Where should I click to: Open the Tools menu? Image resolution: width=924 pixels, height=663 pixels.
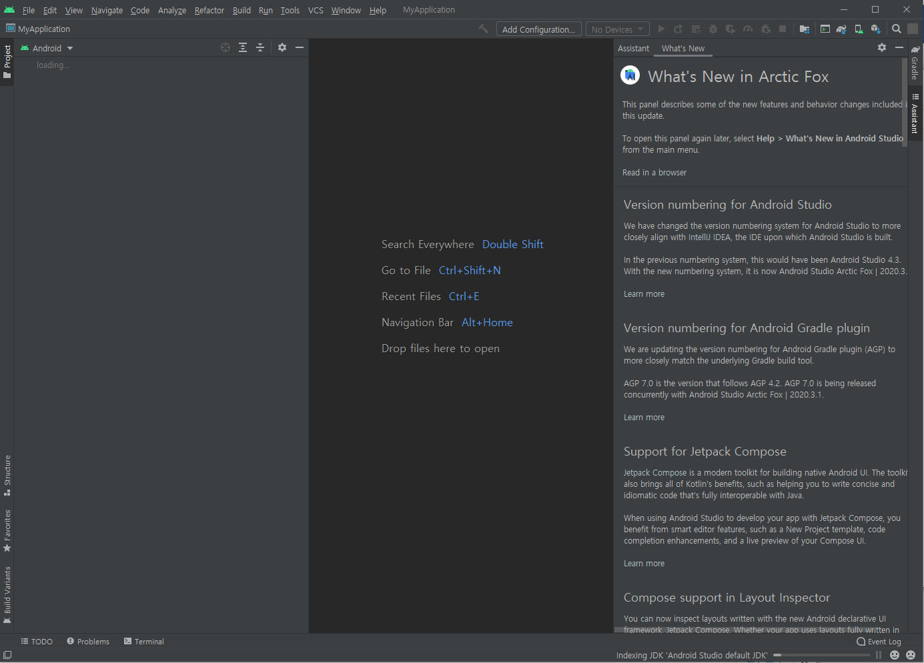click(x=290, y=10)
